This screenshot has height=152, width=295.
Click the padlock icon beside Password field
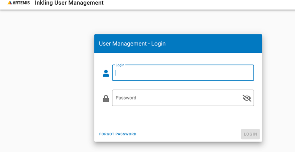point(106,98)
